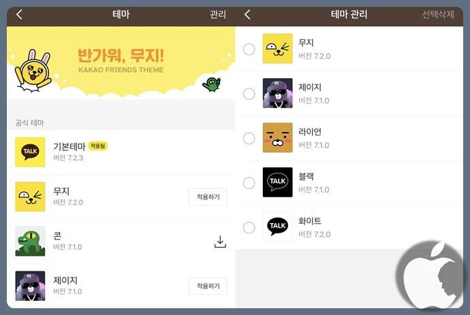Select the 제이지 radio button in management list
This screenshot has height=315, width=470.
pyautogui.click(x=249, y=94)
